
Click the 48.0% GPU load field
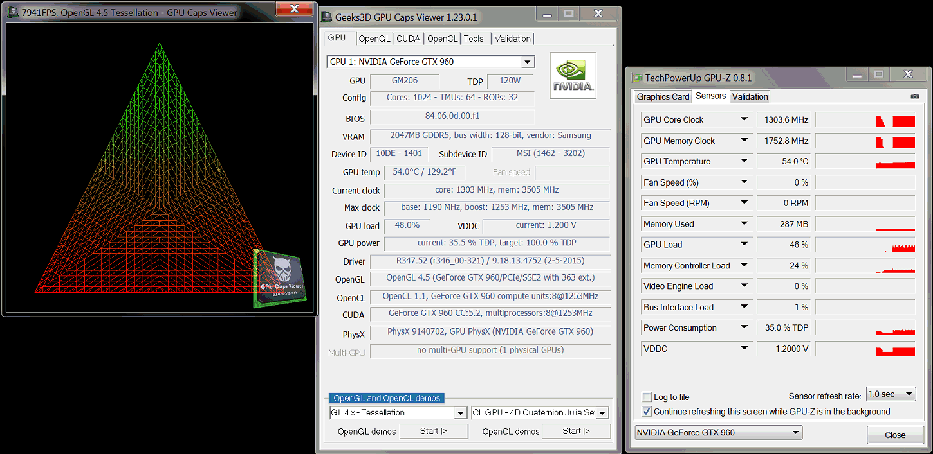407,225
